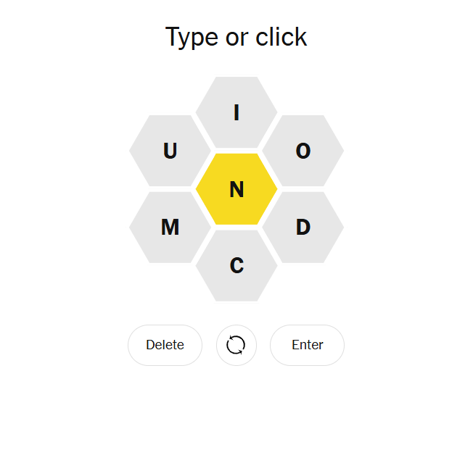Shuffle the letters with the circular arrows icon
Viewport: 473px width, 450px height.
pyautogui.click(x=236, y=345)
